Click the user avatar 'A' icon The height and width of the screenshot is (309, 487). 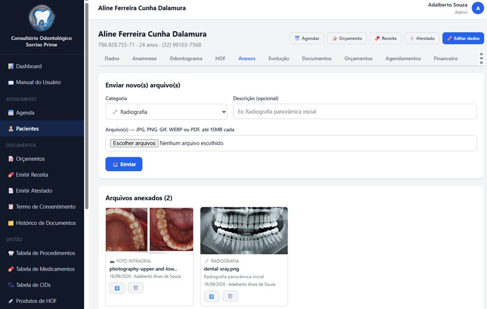pyautogui.click(x=478, y=8)
